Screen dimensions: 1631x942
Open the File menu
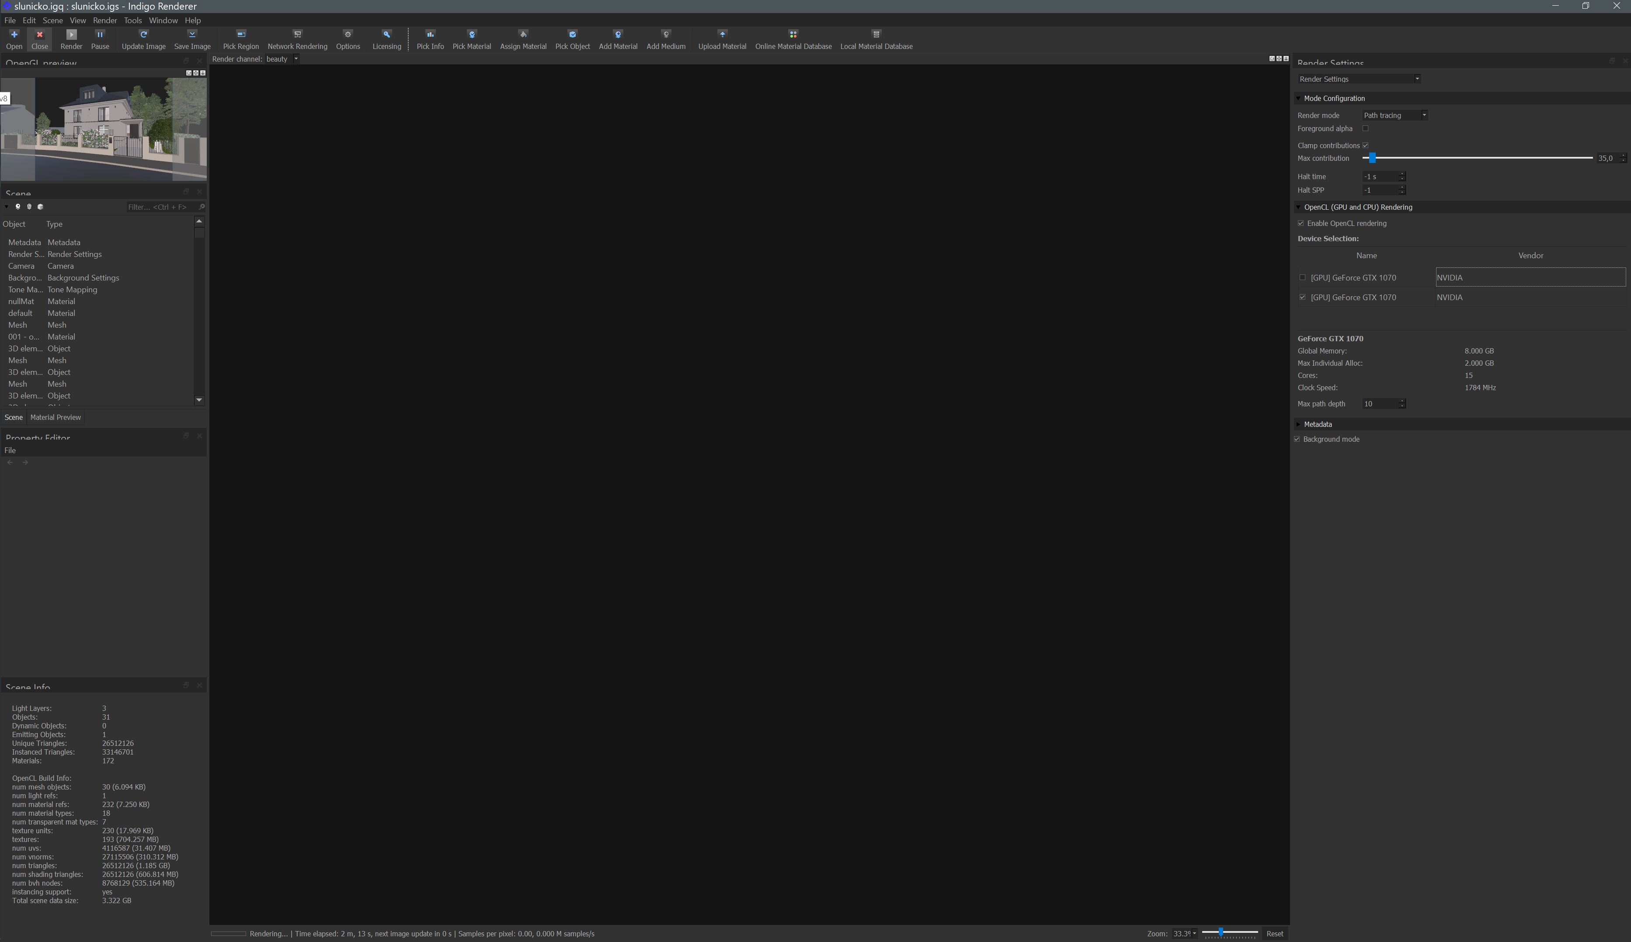10,20
